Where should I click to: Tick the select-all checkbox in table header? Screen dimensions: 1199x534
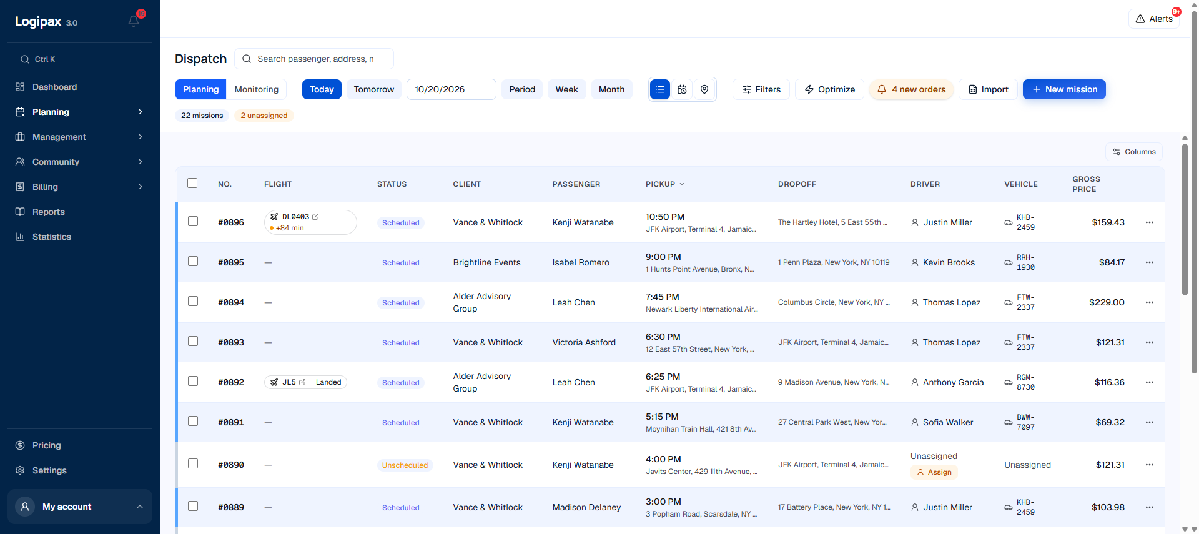click(192, 183)
